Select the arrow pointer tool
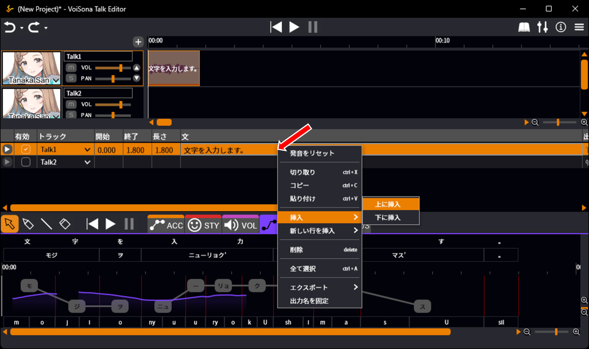589x349 pixels. pos(10,224)
